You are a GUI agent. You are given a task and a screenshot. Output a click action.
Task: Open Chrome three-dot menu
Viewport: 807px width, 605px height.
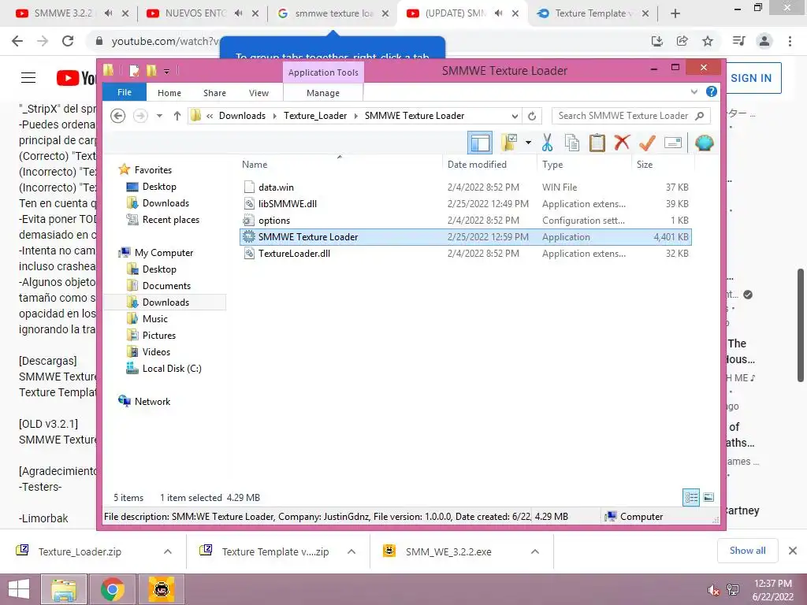pyautogui.click(x=790, y=41)
